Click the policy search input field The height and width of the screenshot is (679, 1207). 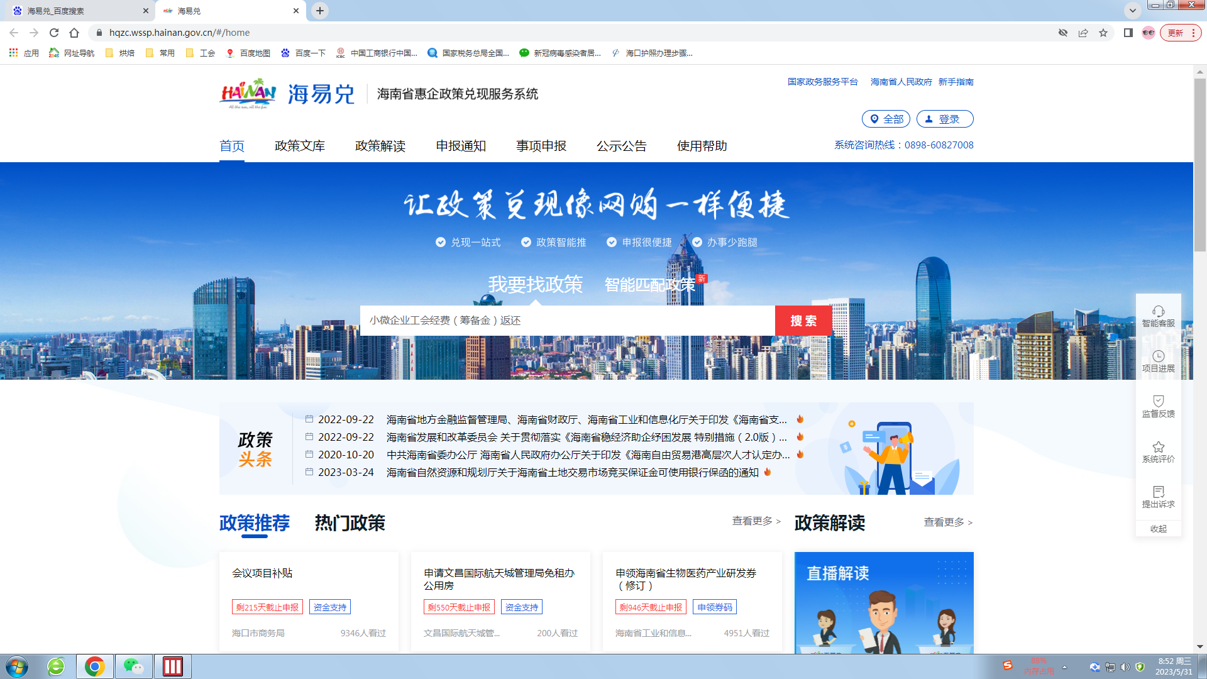coord(568,321)
